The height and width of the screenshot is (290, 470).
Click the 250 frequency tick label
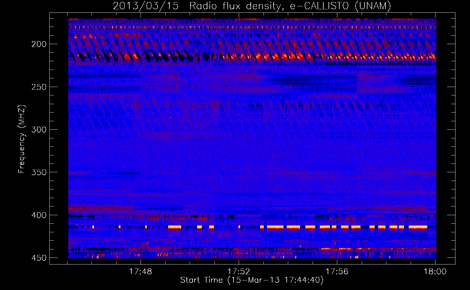(x=39, y=87)
